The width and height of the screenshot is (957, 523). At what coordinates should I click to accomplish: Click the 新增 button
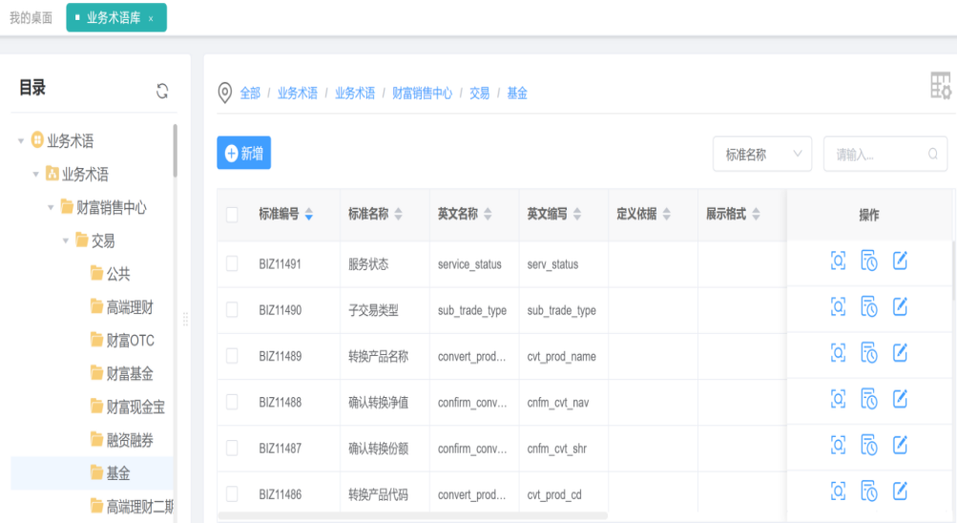243,154
